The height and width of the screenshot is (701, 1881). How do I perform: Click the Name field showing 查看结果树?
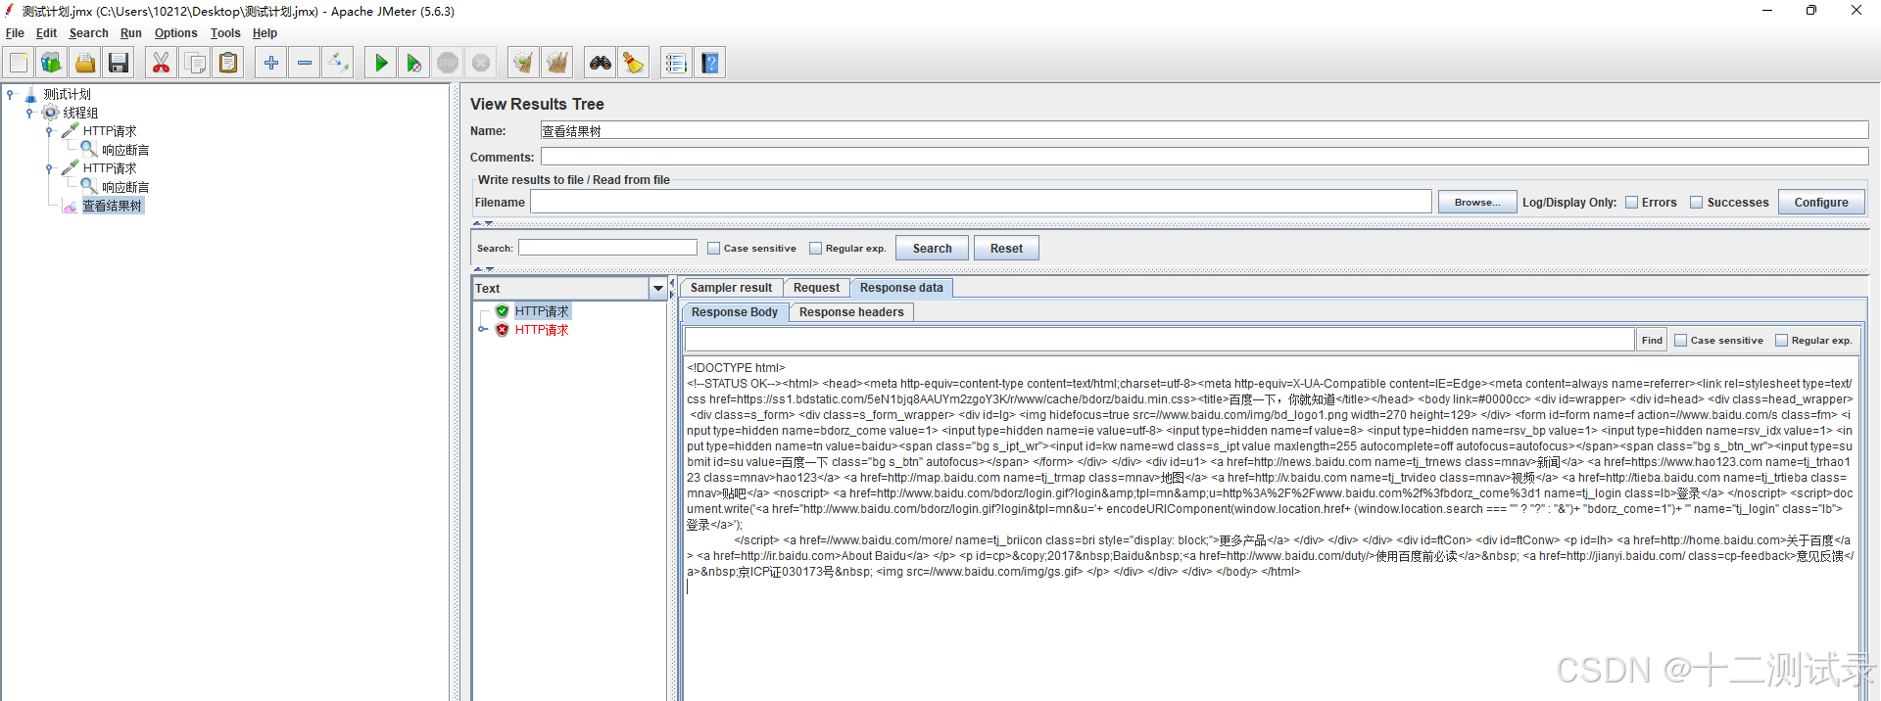(x=1204, y=131)
